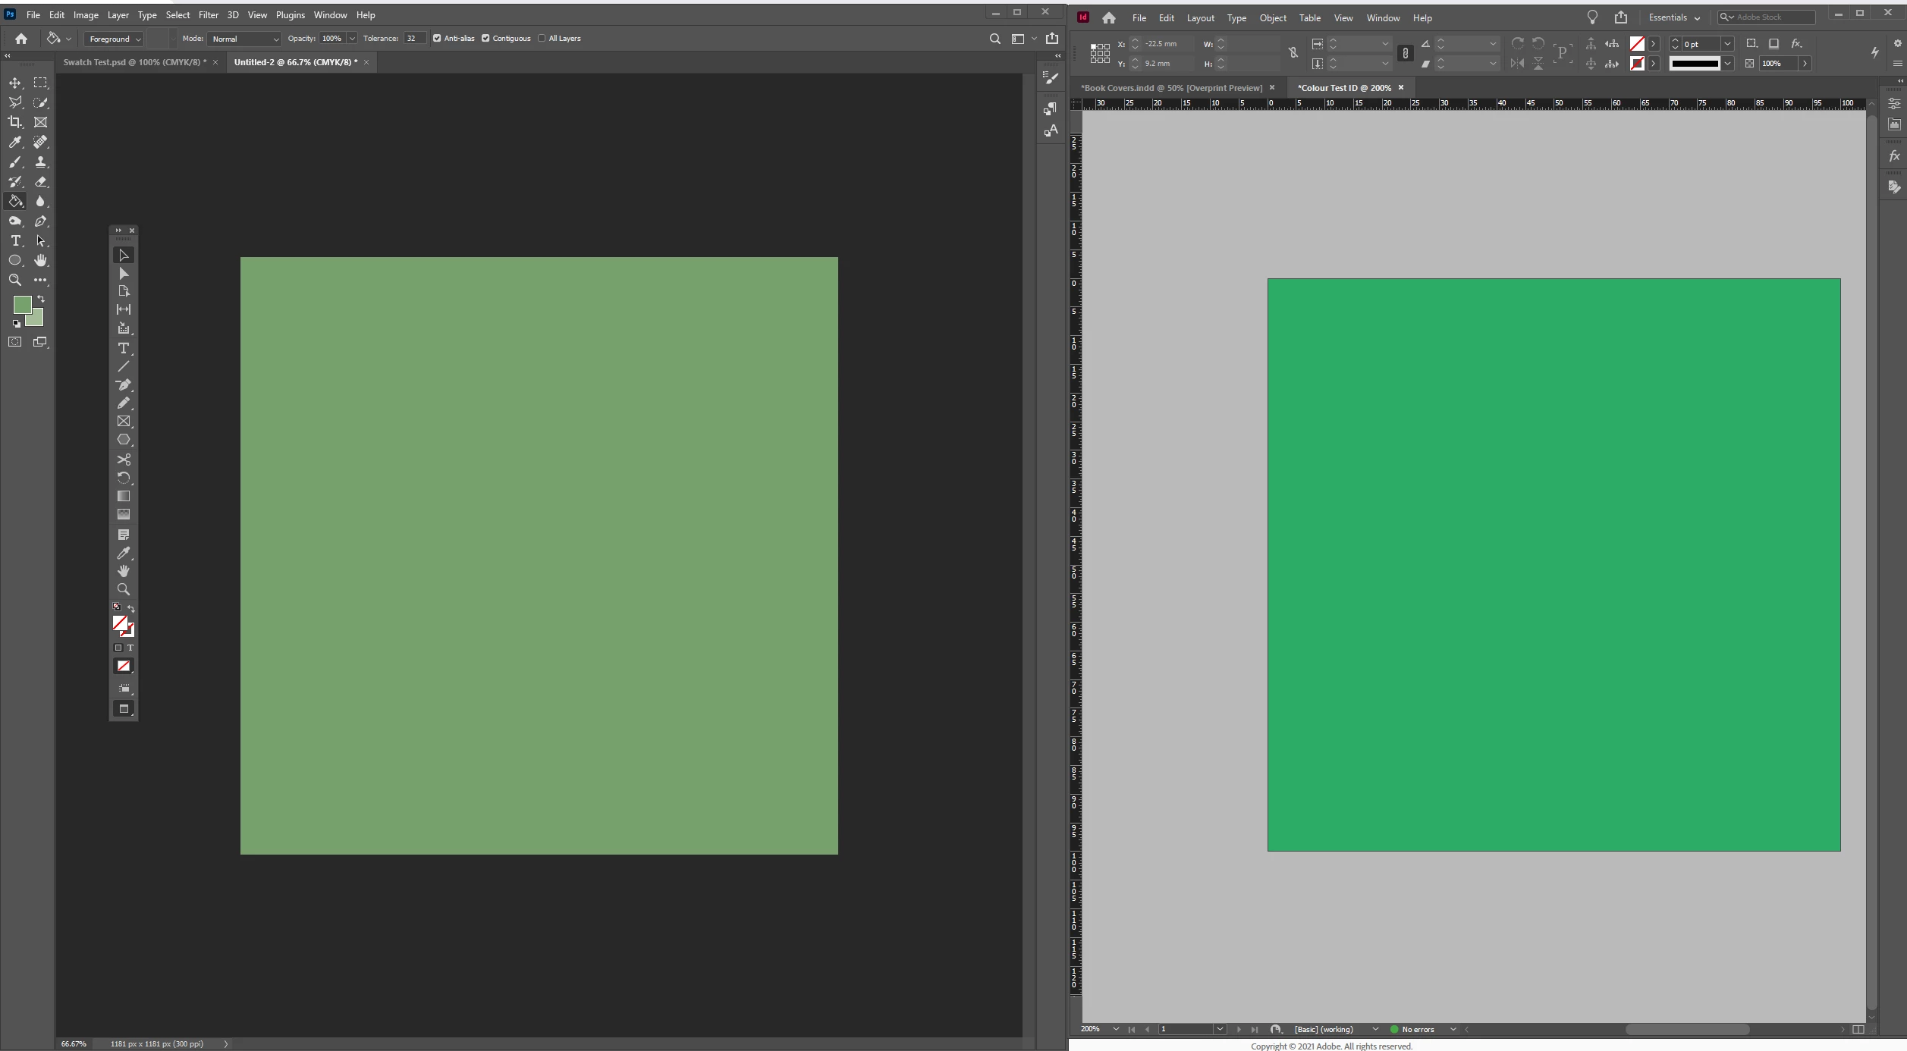Open the Mode Normal dropdown

(244, 39)
